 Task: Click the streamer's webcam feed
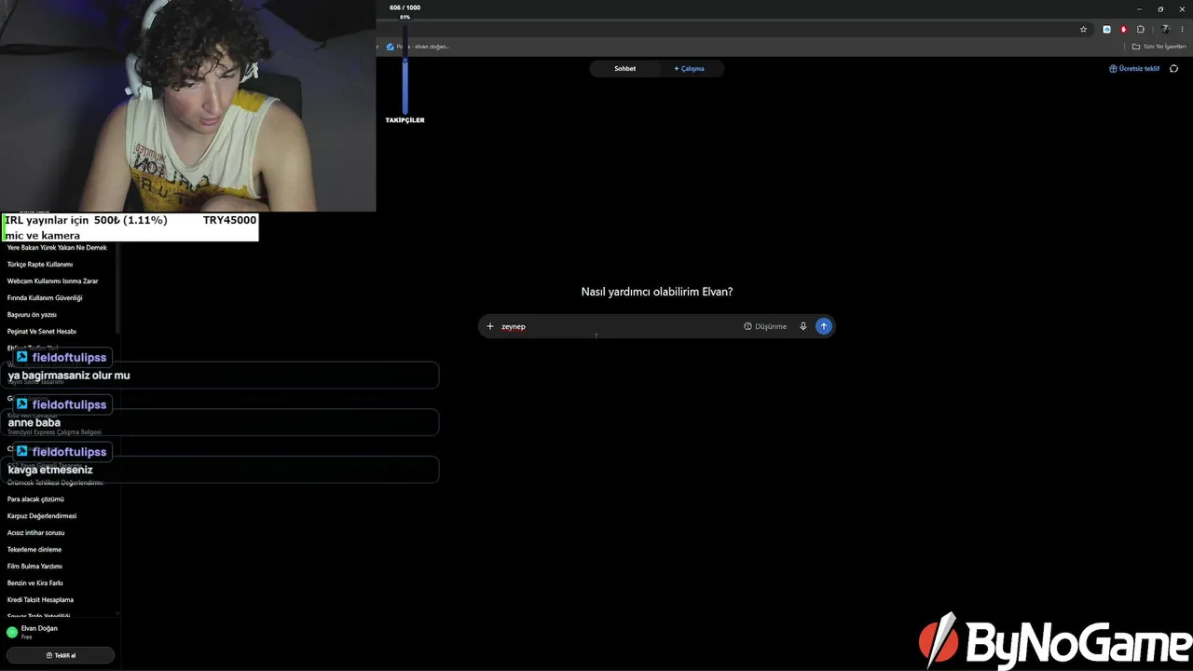(x=187, y=106)
